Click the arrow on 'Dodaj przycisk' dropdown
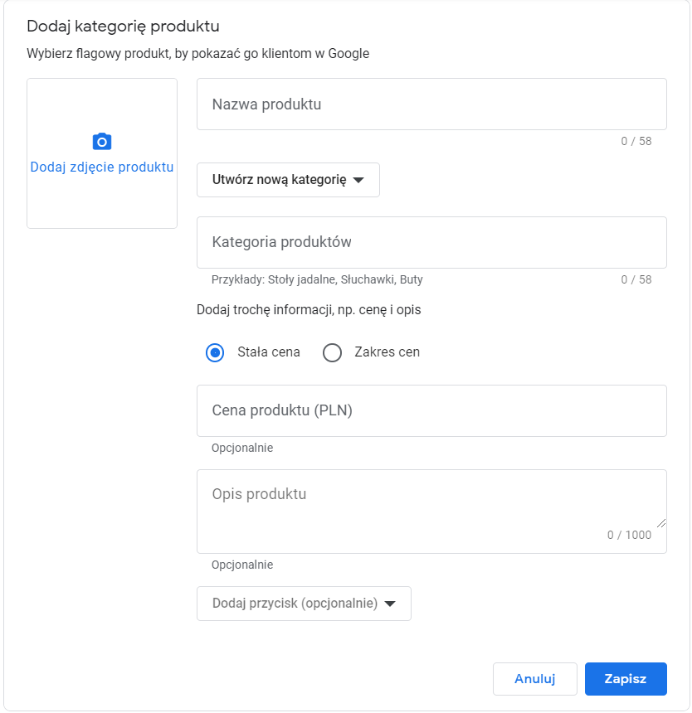 [x=390, y=604]
